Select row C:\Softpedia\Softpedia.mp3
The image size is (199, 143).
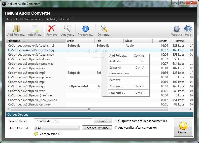99,73
